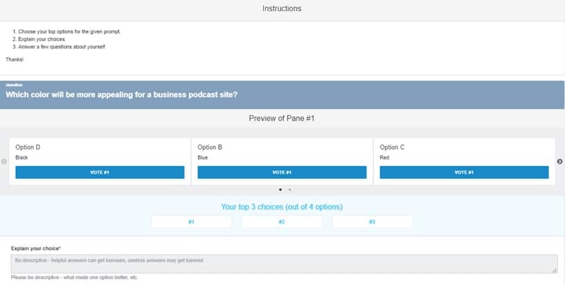The image size is (565, 284).
Task: Click the Instructions header bar
Action: click(282, 9)
